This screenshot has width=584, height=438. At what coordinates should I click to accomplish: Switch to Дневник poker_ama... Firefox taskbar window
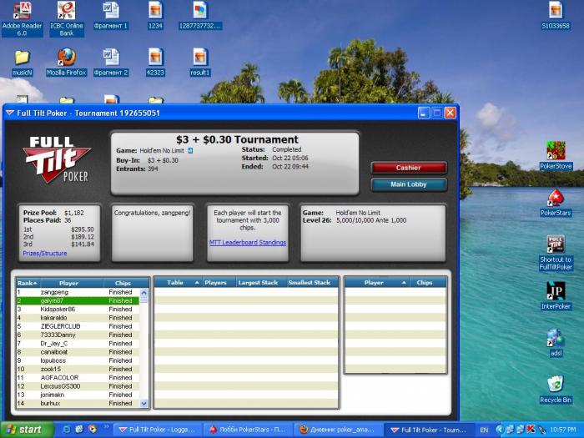click(x=338, y=430)
